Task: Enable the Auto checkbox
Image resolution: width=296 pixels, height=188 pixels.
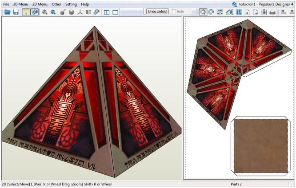Action: (174, 12)
